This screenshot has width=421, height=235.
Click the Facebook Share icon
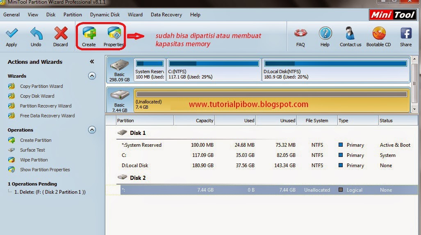[406, 33]
